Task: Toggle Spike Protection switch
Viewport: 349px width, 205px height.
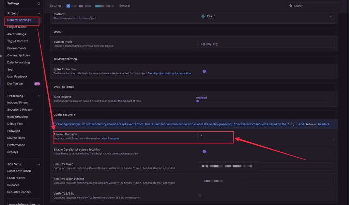Action: tap(202, 71)
